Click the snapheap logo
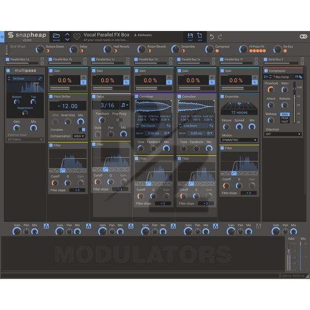Screen dimensions: 310x310 point(27,35)
